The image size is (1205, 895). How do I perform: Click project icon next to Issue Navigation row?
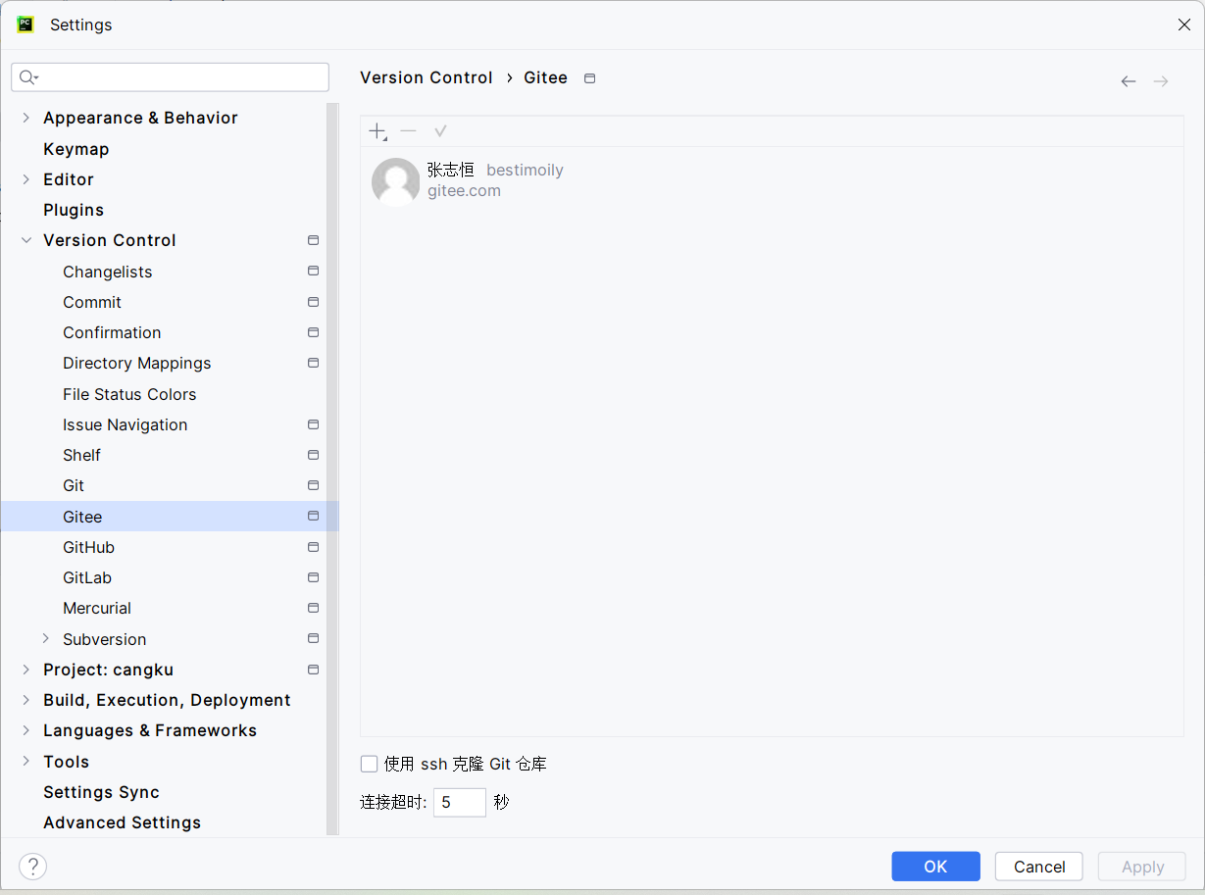coord(314,424)
